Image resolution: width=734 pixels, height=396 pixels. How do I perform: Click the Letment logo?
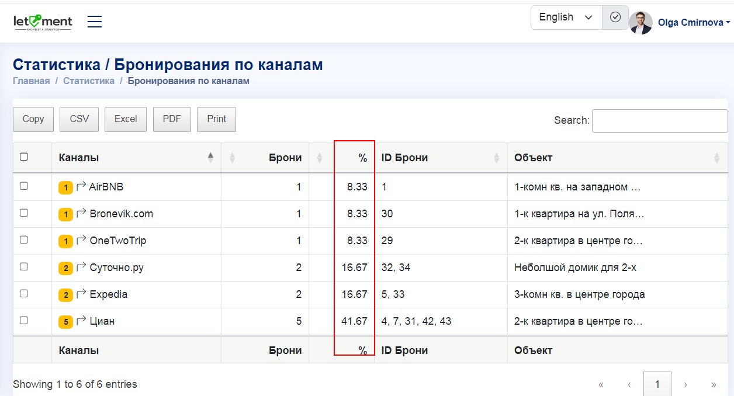[43, 22]
